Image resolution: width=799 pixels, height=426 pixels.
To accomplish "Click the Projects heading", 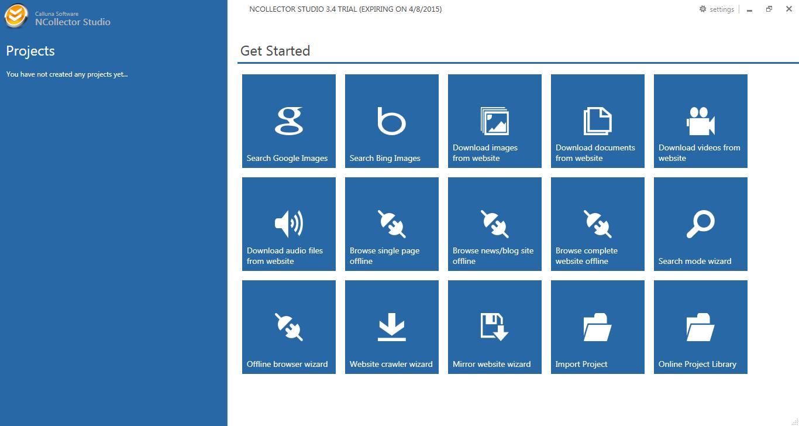I will pyautogui.click(x=30, y=51).
